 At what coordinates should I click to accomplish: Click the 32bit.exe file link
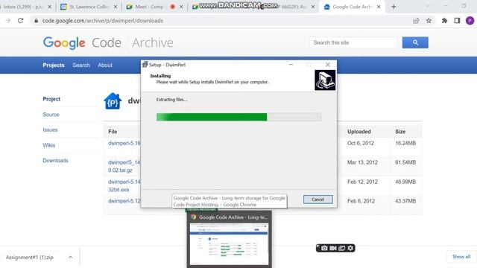pyautogui.click(x=119, y=190)
